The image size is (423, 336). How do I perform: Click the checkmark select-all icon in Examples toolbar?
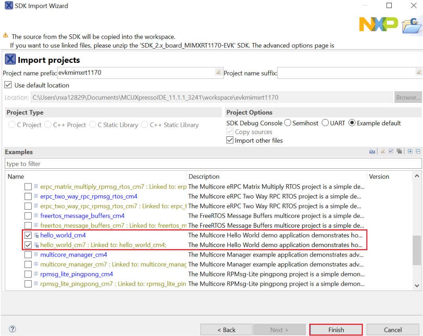coord(391,151)
